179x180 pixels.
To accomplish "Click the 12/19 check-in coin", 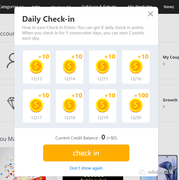I will (103, 106).
